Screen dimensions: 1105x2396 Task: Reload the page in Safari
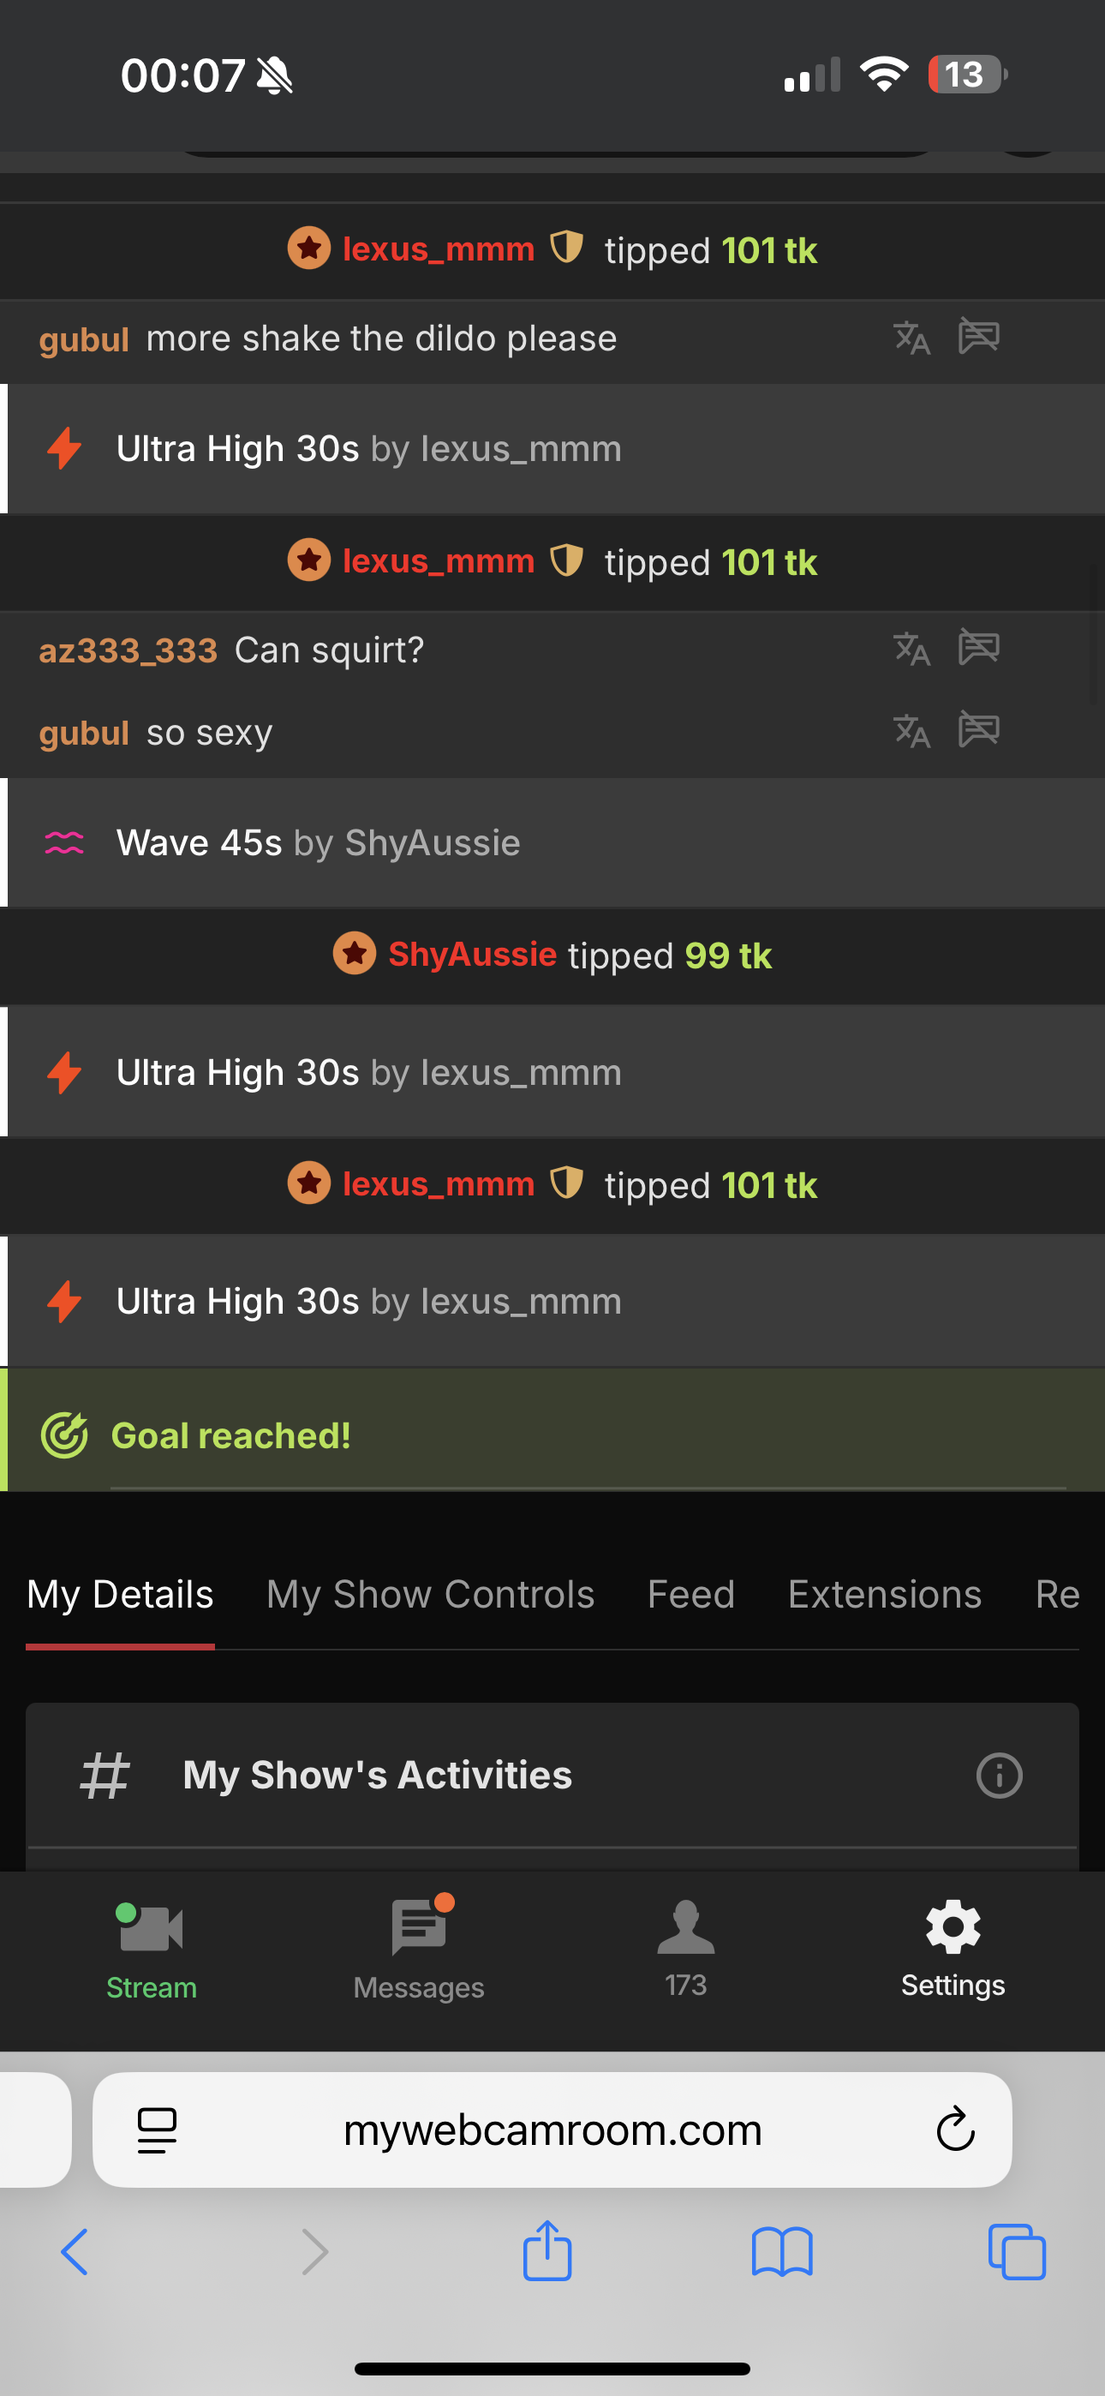click(x=954, y=2129)
